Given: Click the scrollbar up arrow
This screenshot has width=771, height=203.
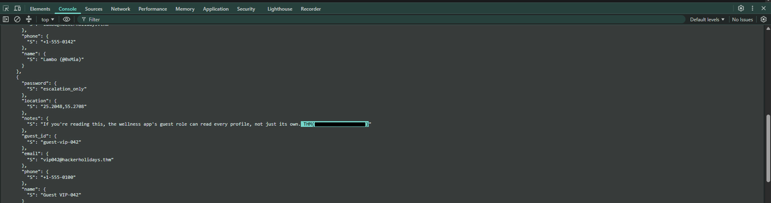Looking at the screenshot, I should click(x=768, y=28).
